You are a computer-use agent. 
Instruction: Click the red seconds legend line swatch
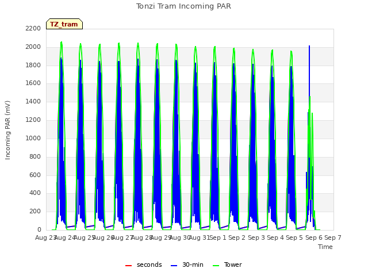pos(128,266)
